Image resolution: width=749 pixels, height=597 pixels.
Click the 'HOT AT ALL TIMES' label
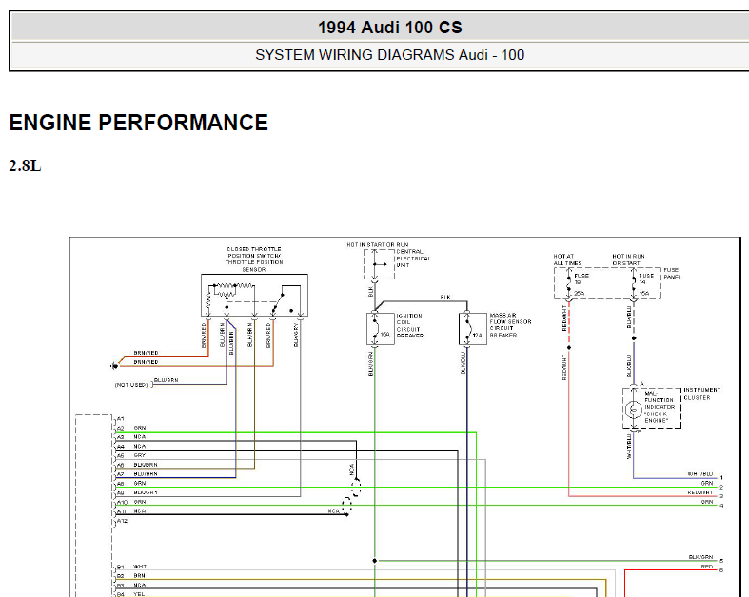pos(567,260)
